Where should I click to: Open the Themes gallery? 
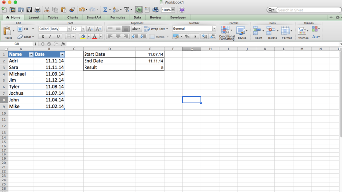[303, 33]
